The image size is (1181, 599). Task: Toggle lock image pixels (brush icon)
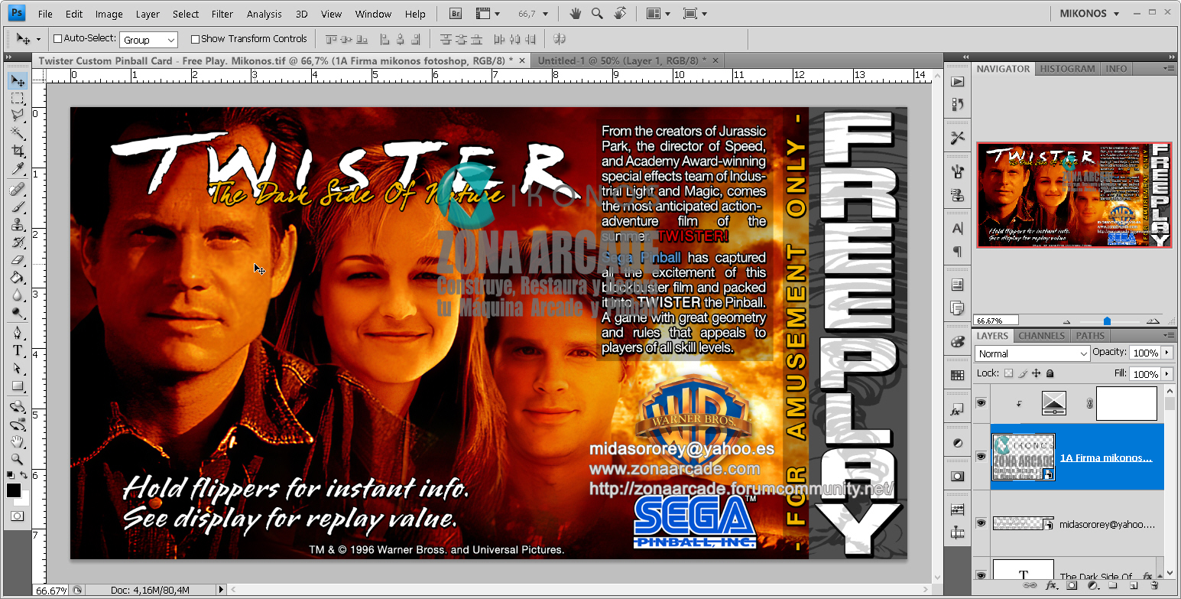pos(1023,373)
